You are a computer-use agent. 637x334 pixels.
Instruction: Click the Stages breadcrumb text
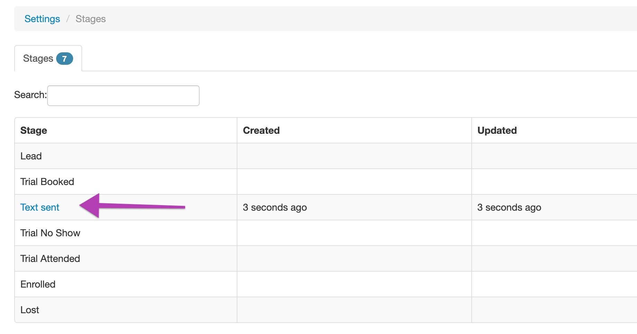(90, 19)
